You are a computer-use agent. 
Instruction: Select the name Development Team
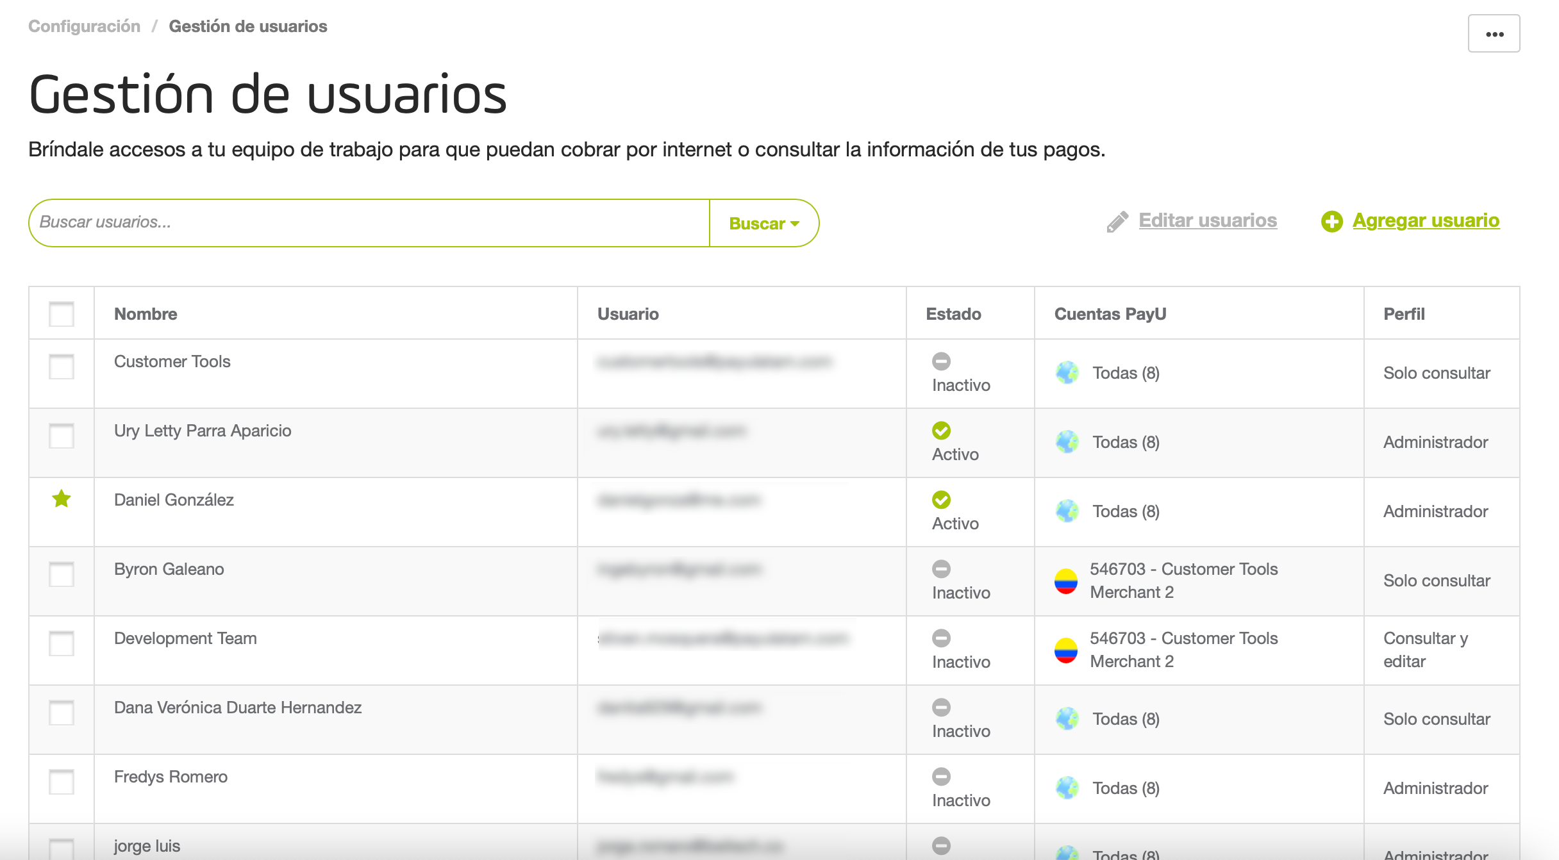tap(185, 638)
